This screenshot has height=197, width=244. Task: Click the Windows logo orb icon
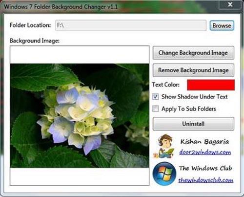click(164, 174)
